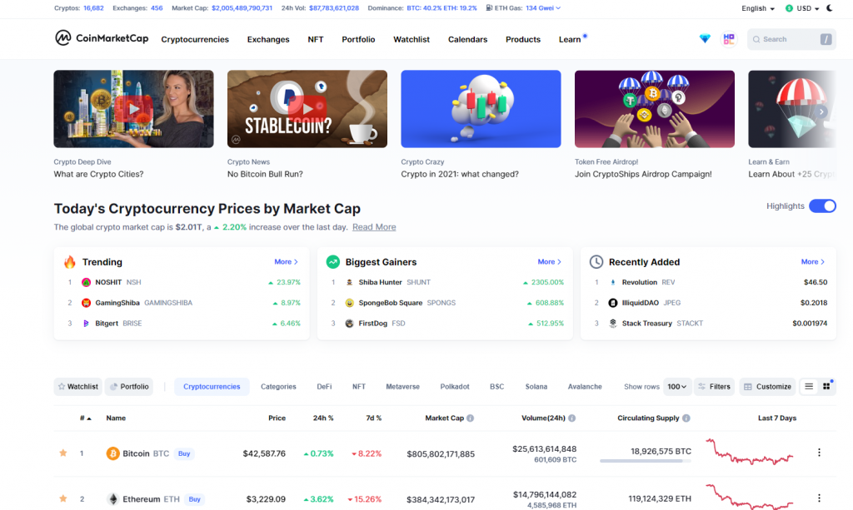The width and height of the screenshot is (853, 510).
Task: Sort by the # rank column
Action: pos(86,418)
